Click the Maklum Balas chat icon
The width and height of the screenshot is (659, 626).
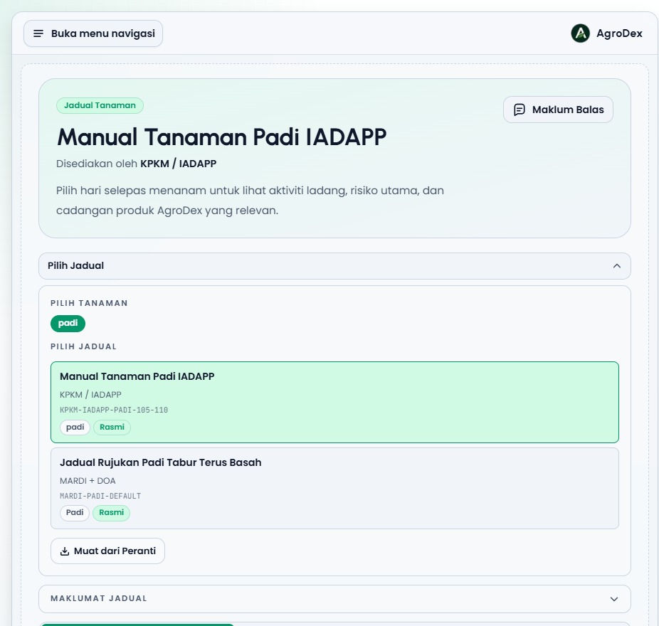point(520,110)
